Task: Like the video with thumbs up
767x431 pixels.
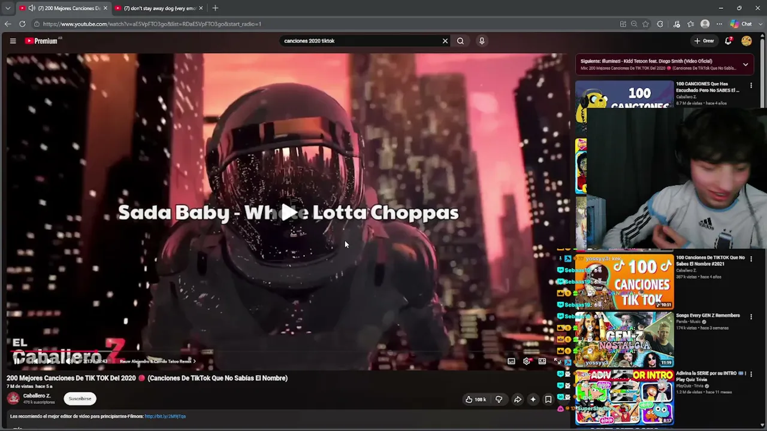Action: click(x=476, y=399)
